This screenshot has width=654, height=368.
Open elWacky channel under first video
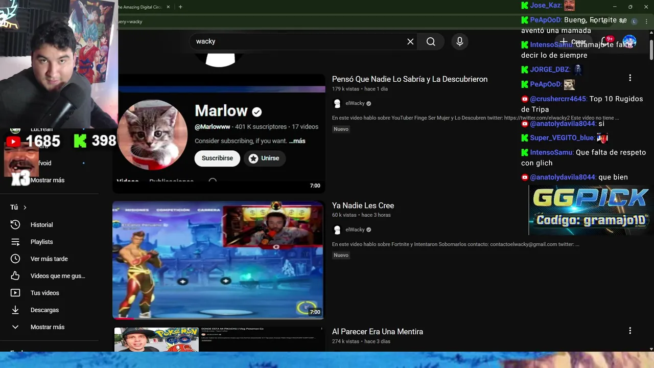click(x=355, y=103)
